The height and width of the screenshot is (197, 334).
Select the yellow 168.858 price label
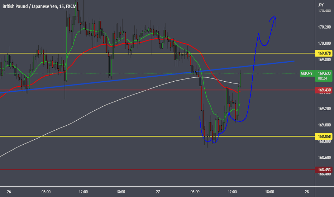324,136
